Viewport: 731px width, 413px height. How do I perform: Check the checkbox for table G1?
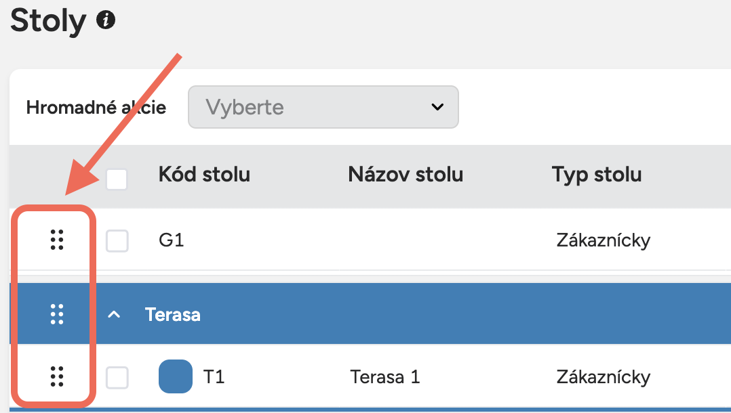[117, 240]
